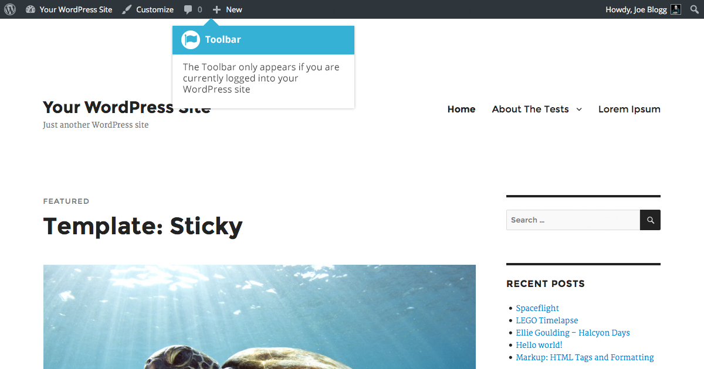This screenshot has height=369, width=704.
Task: Click the Joe Blogg avatar thumbnail
Action: coord(676,9)
